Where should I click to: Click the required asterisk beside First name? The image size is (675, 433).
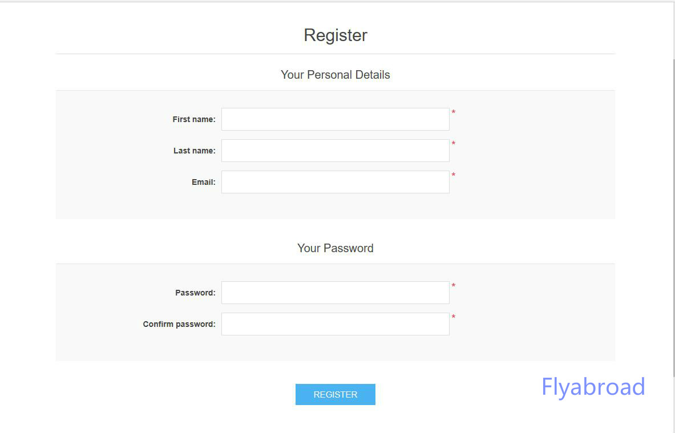(454, 113)
